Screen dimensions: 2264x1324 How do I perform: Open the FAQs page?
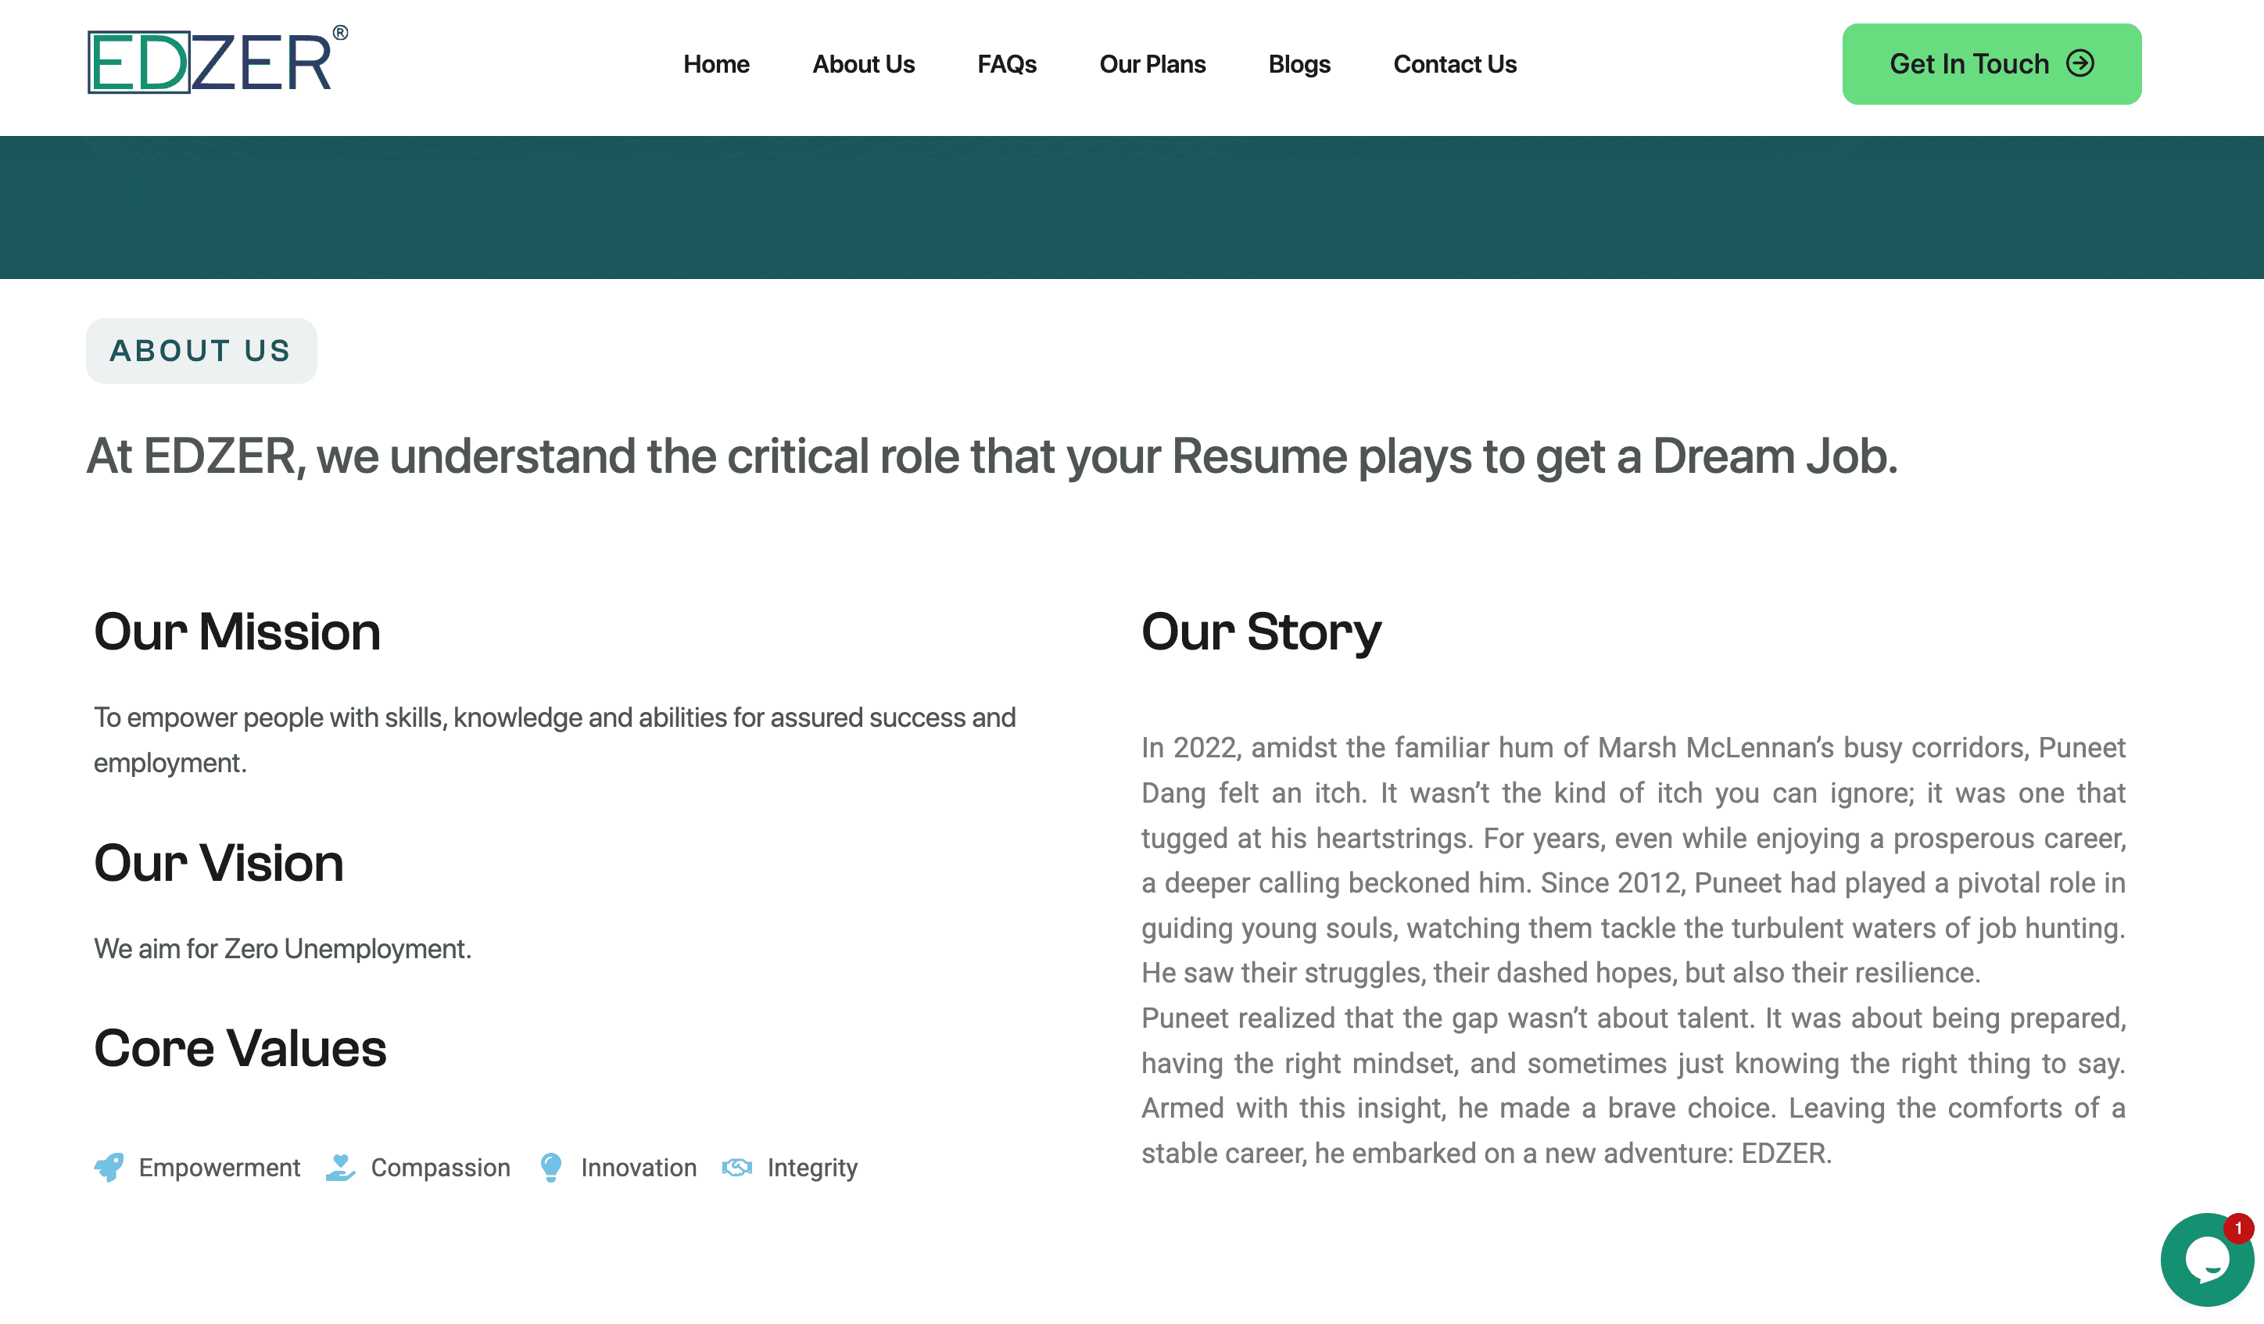pyautogui.click(x=1006, y=64)
